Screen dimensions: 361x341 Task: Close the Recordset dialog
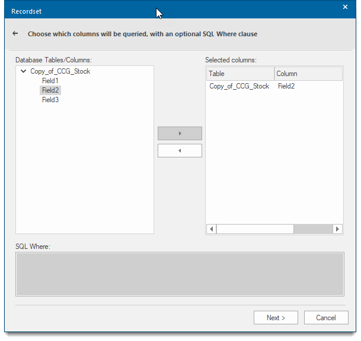coord(345,7)
